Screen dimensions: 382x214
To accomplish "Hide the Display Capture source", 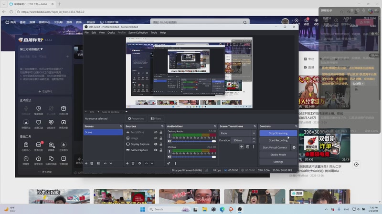I will (x=156, y=144).
